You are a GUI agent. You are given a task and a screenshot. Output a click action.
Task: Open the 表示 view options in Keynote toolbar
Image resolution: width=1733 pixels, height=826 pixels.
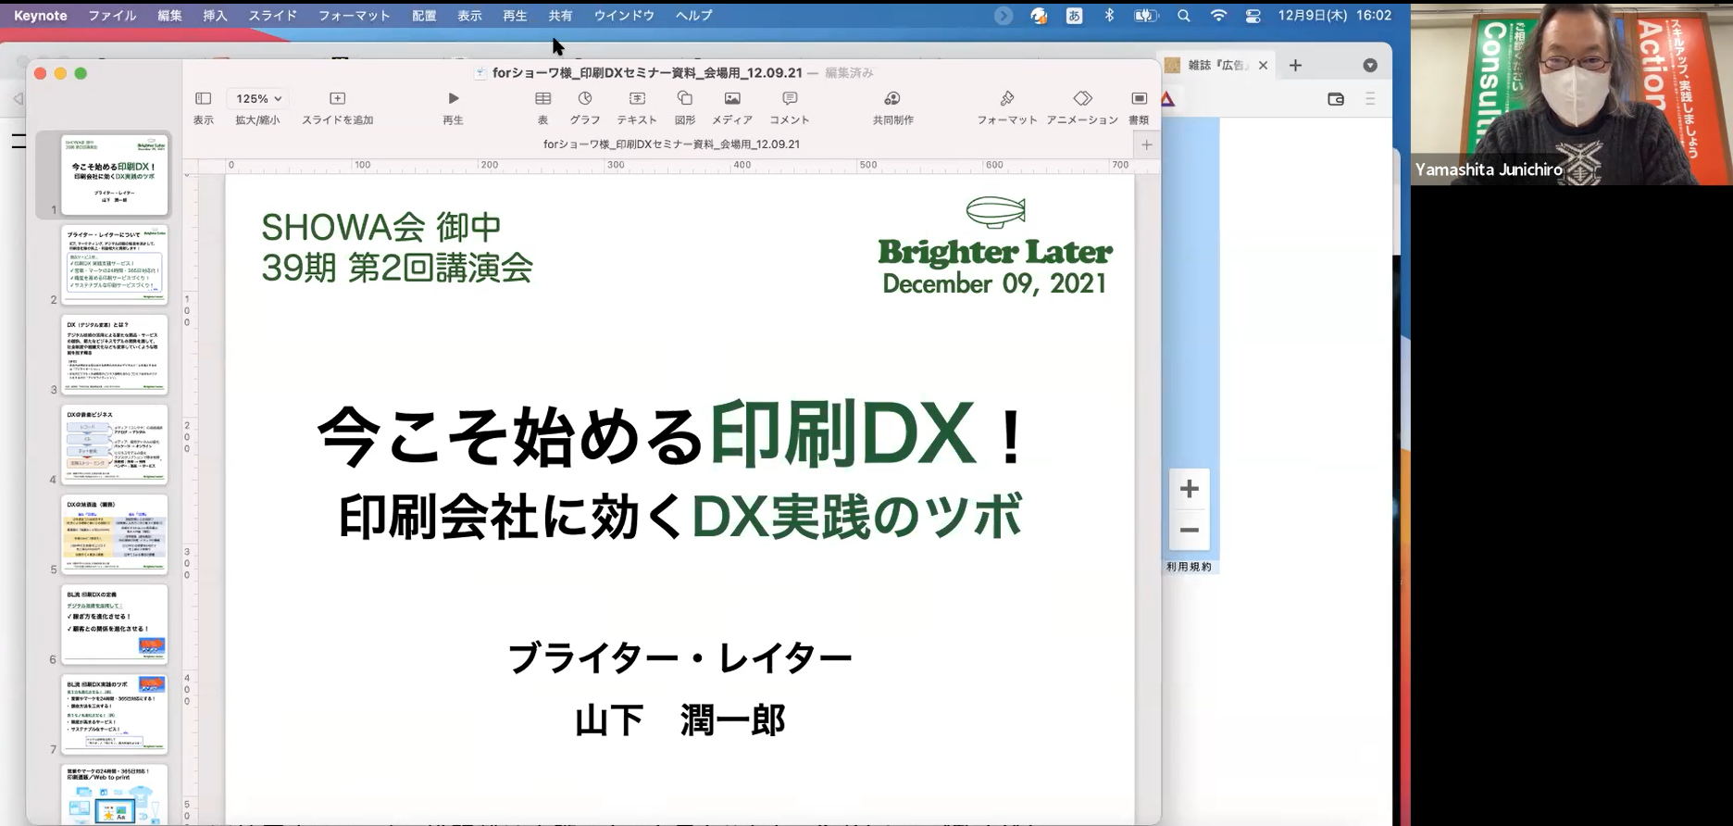[x=203, y=106]
